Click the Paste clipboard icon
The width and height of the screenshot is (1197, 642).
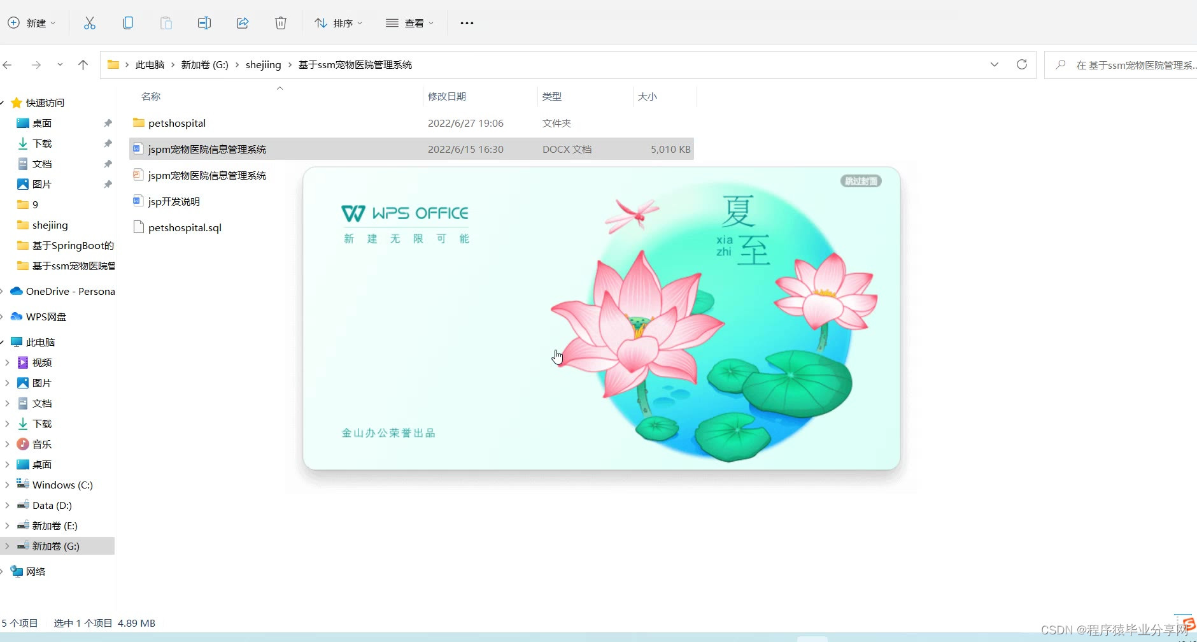166,23
